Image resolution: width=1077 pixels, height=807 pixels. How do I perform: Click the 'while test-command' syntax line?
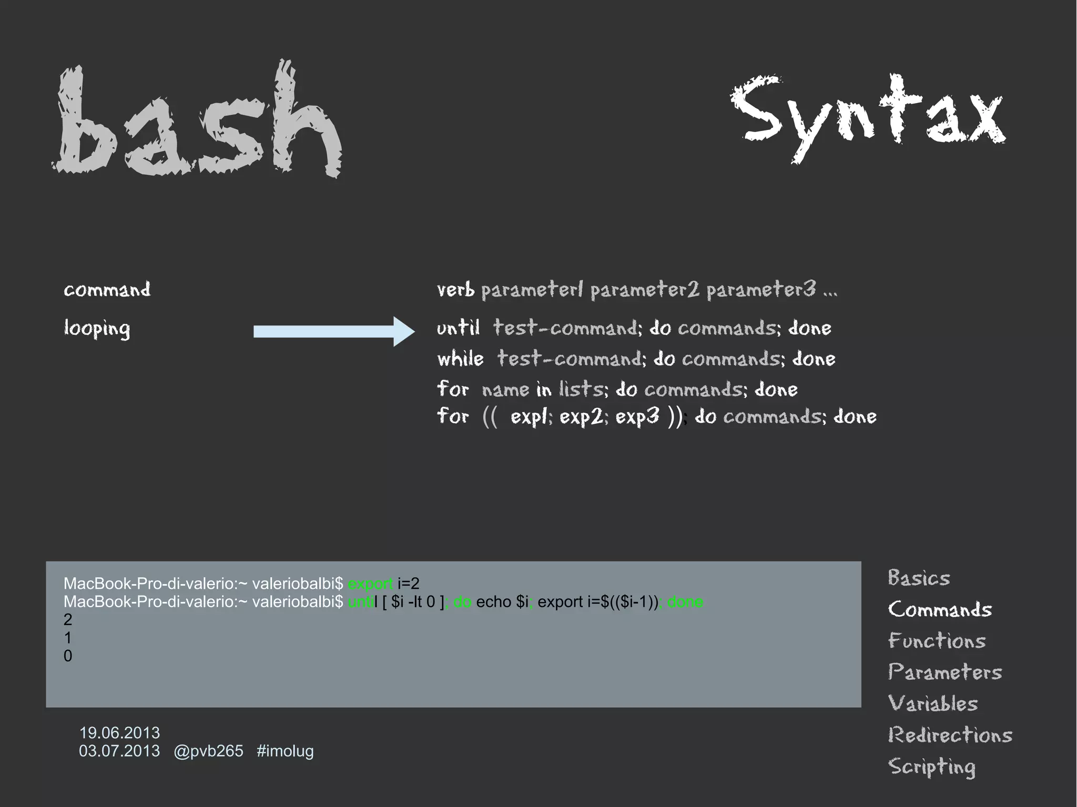636,359
